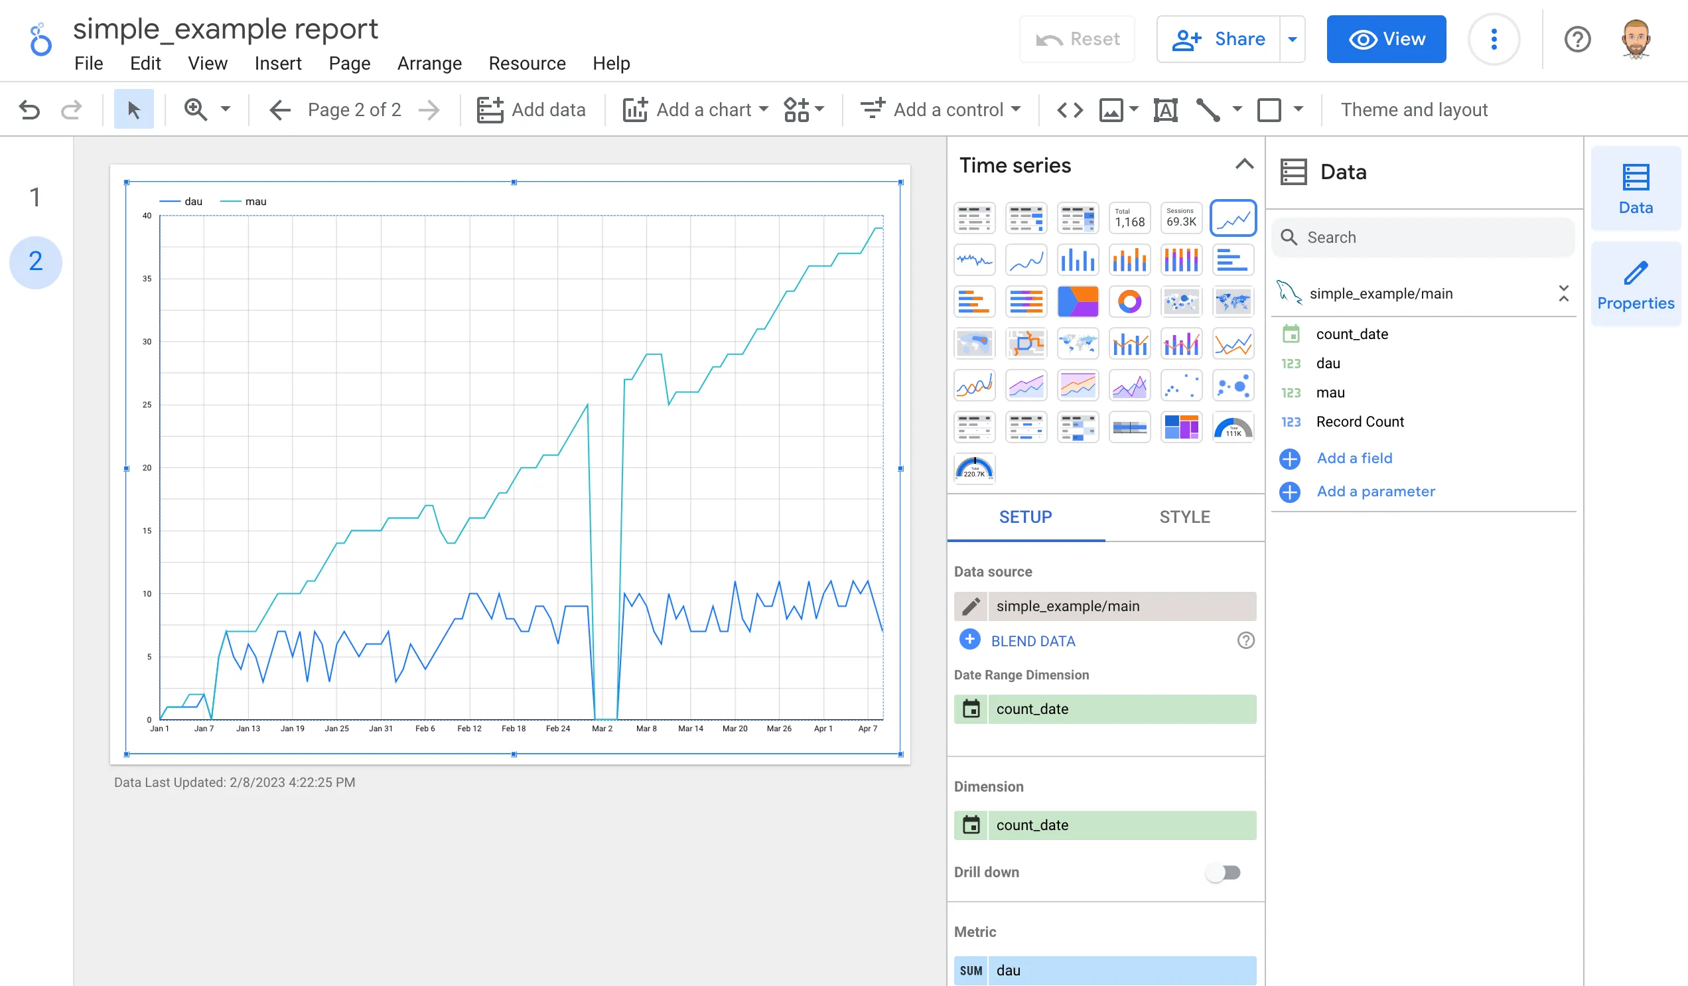Viewport: 1688px width, 986px height.
Task: Open the Arrange menu
Action: [x=429, y=63]
